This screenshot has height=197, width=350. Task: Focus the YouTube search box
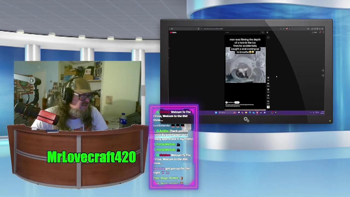tap(242, 32)
